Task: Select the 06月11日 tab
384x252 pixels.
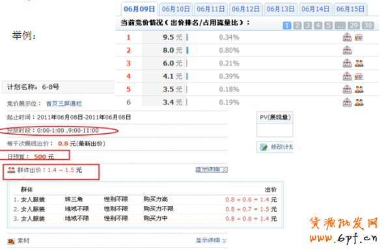Action: (x=211, y=9)
